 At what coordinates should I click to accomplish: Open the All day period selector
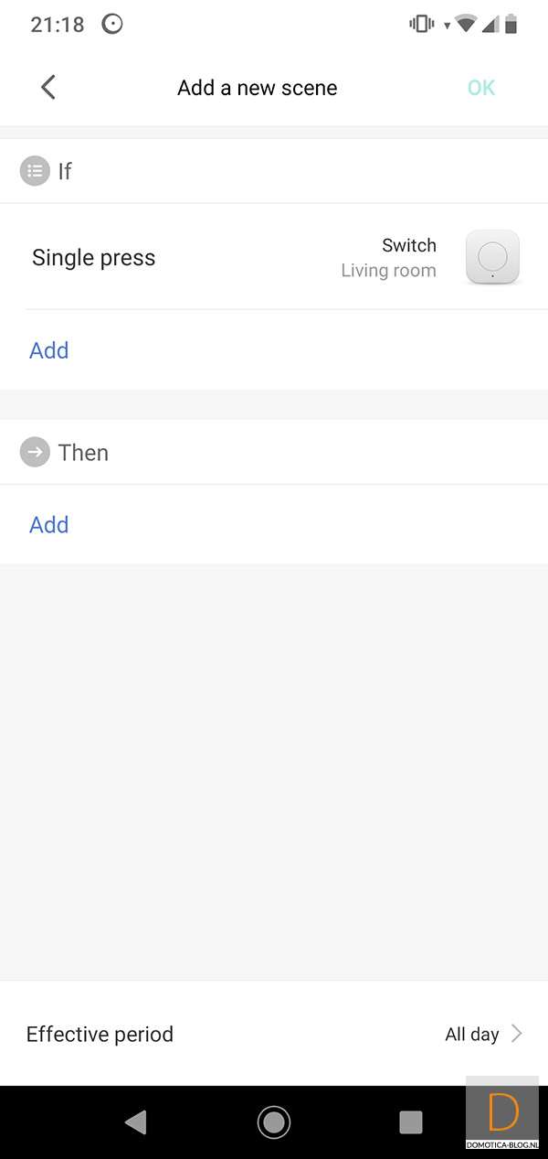[x=471, y=1035]
